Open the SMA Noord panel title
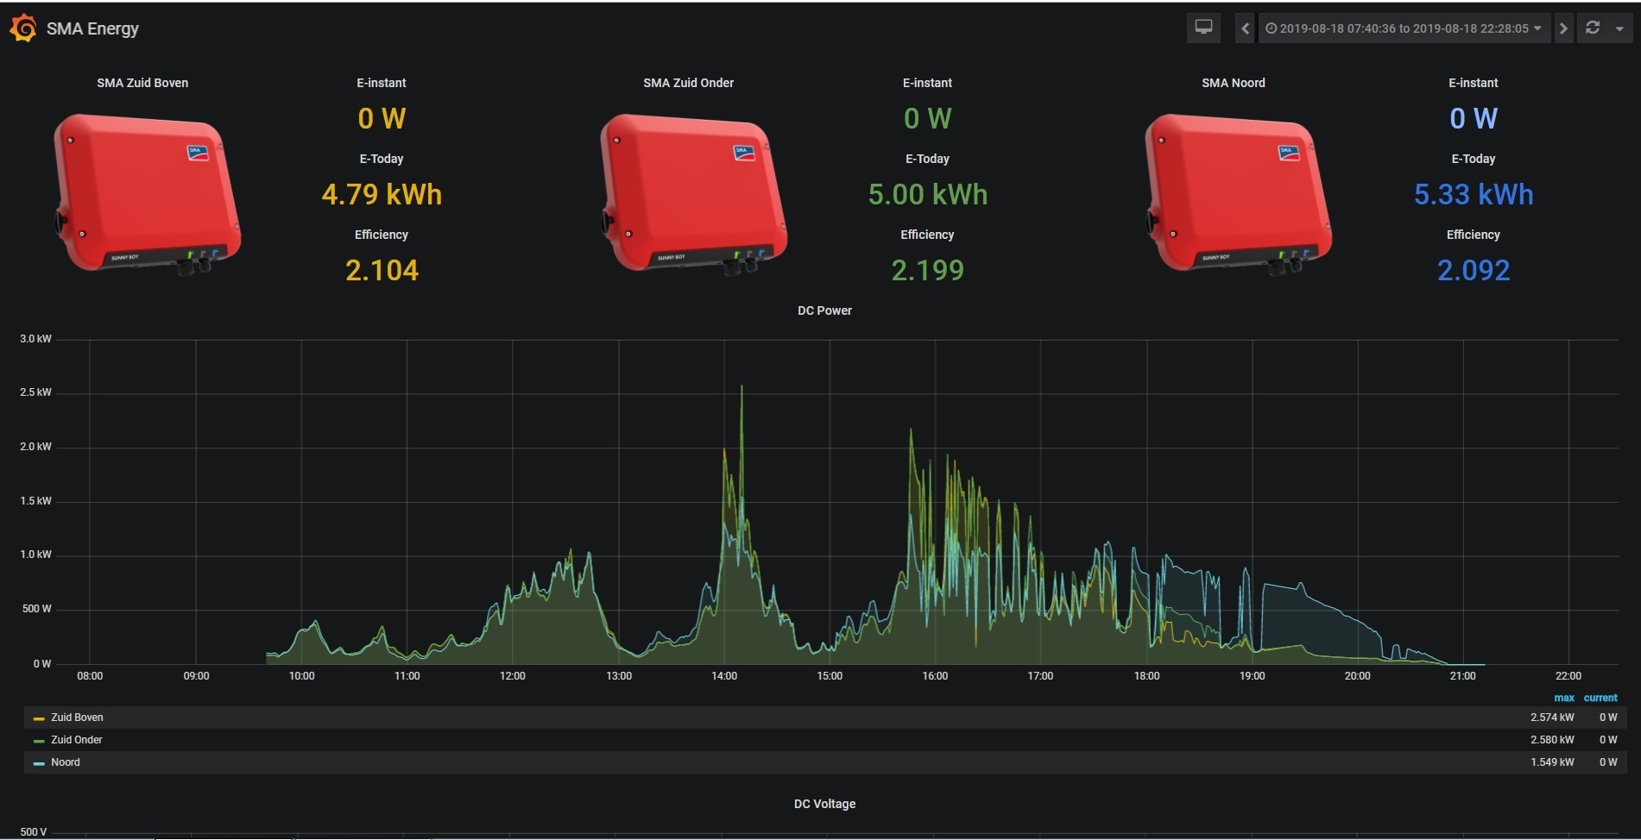Screen dimensions: 1641x840 (x=1234, y=83)
